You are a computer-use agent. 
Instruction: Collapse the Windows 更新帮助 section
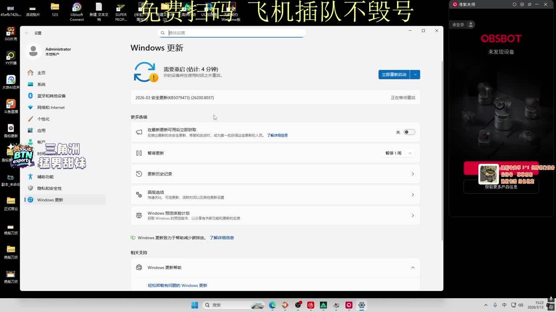[x=412, y=267]
